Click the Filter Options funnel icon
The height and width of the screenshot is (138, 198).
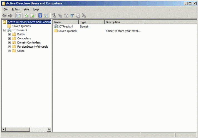[x=72, y=16]
